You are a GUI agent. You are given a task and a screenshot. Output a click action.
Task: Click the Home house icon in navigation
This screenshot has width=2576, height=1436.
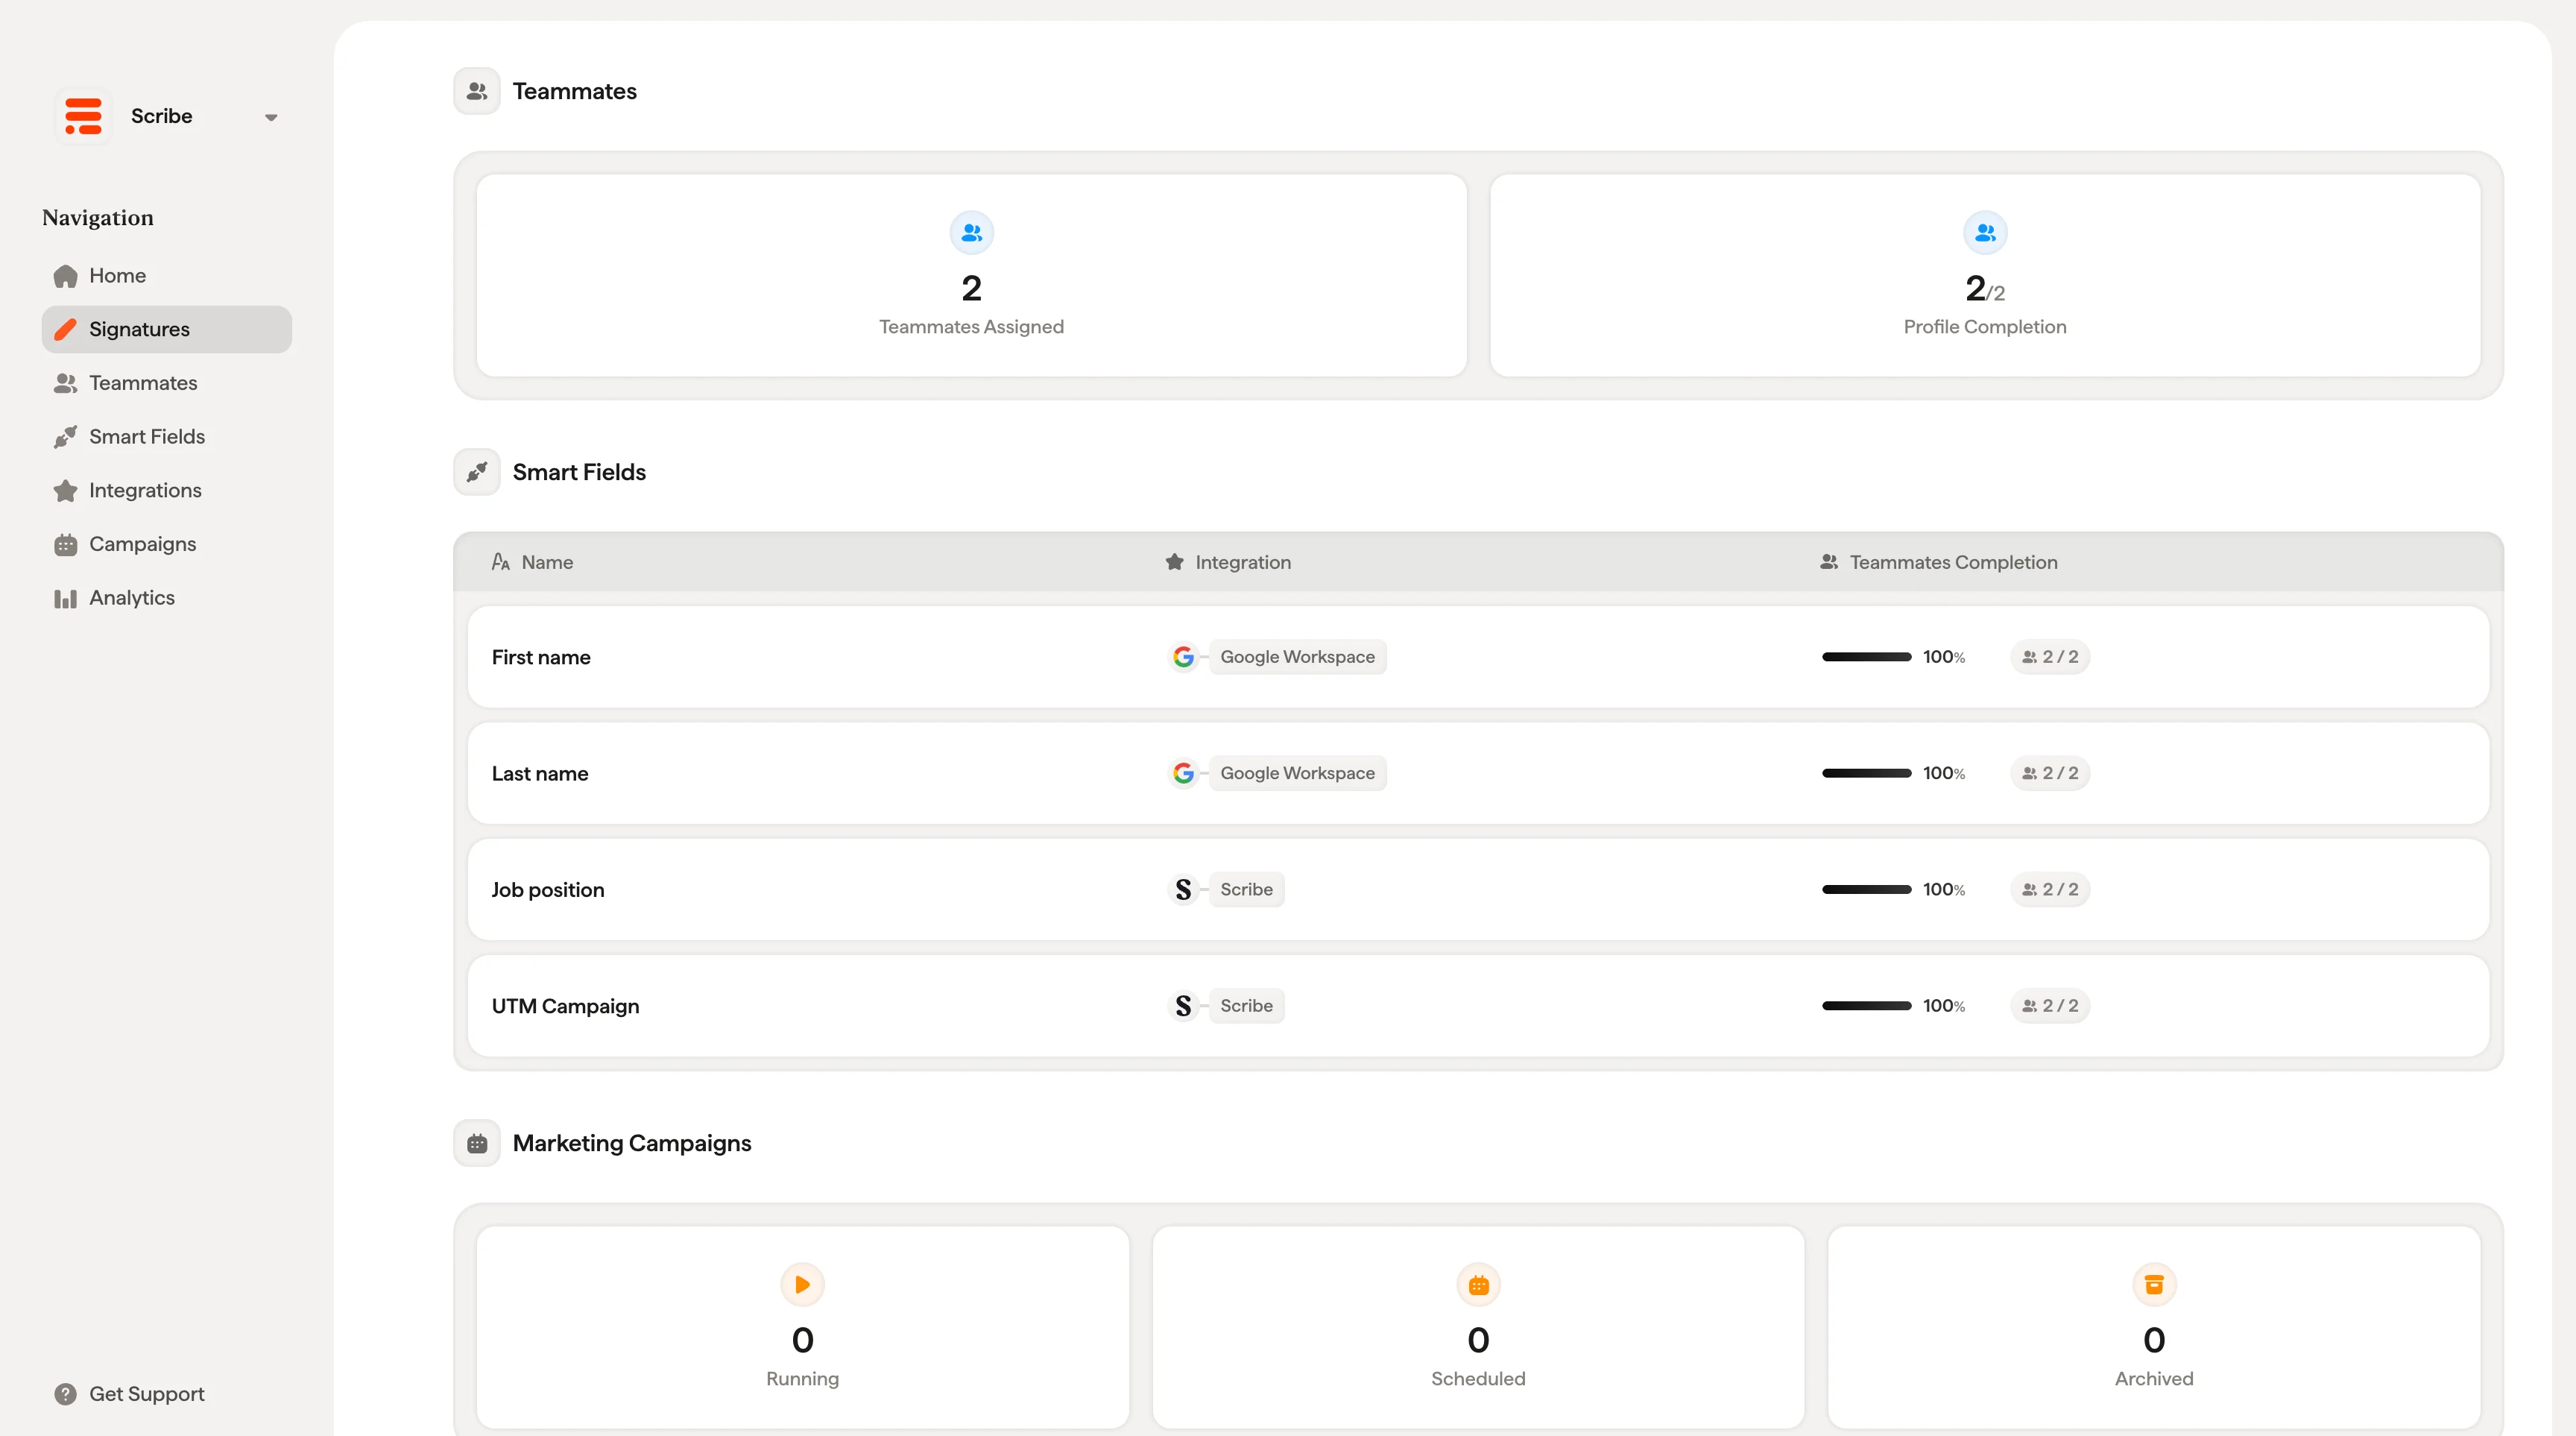65,276
